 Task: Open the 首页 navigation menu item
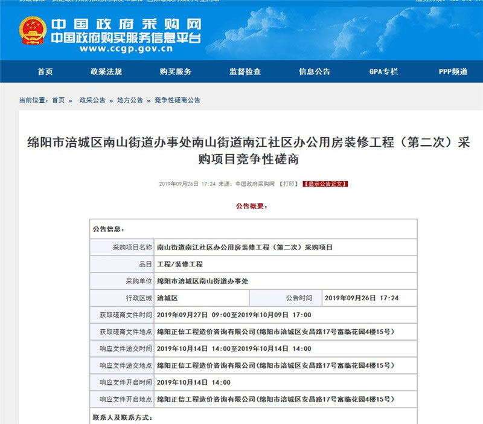45,72
